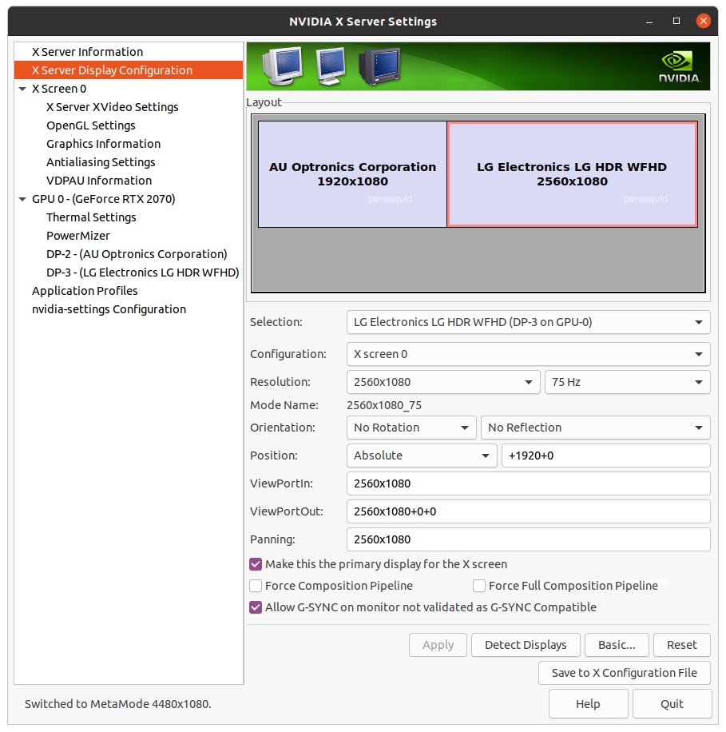Click the Mode Name value 2560x1080_75
The width and height of the screenshot is (726, 732).
coord(384,405)
